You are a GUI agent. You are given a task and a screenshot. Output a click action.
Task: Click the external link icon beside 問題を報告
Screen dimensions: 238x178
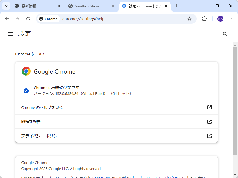(209, 122)
